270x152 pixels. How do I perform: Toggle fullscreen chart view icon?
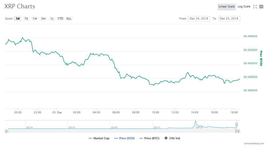pos(255,7)
